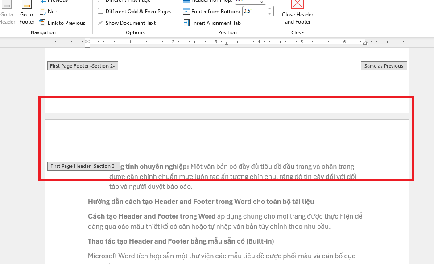Select the first line indent marker on ruler
434x264 pixels.
click(87, 40)
